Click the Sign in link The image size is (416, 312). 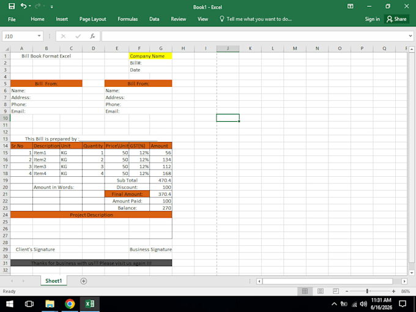tap(372, 19)
